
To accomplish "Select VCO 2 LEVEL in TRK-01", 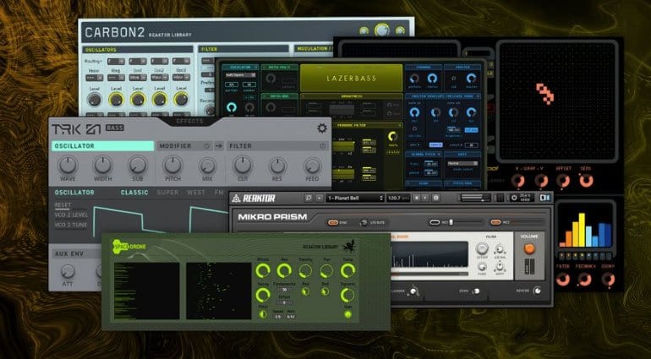I will (71, 215).
